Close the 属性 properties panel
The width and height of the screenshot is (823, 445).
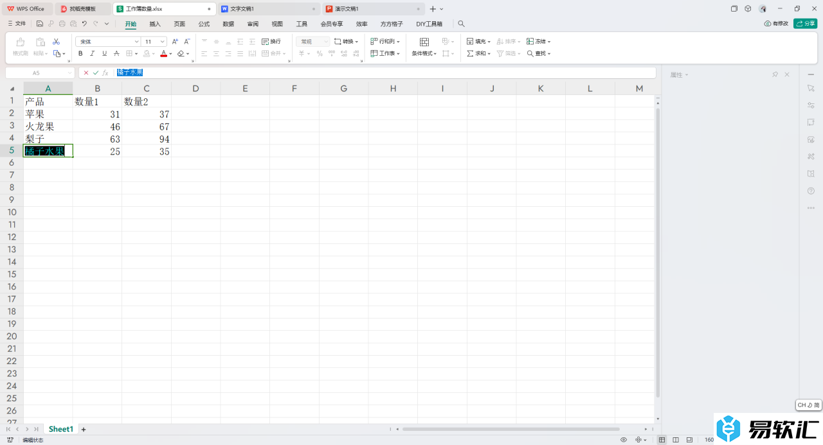click(x=787, y=74)
